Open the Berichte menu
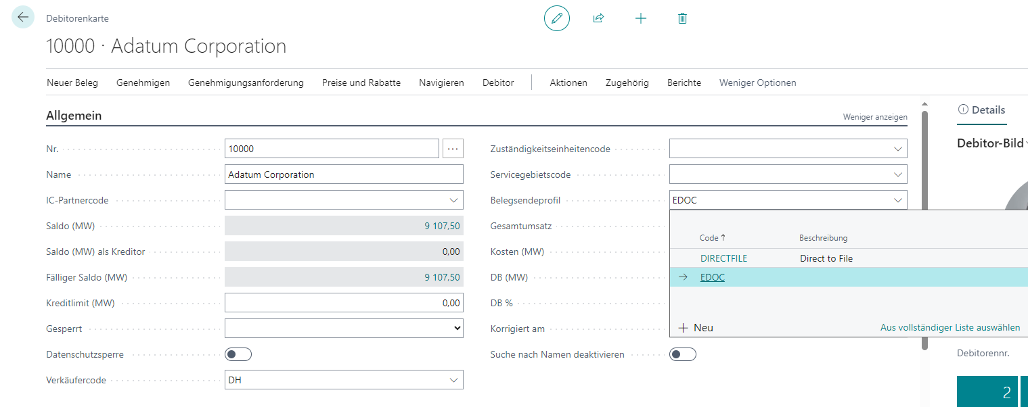 click(x=684, y=82)
